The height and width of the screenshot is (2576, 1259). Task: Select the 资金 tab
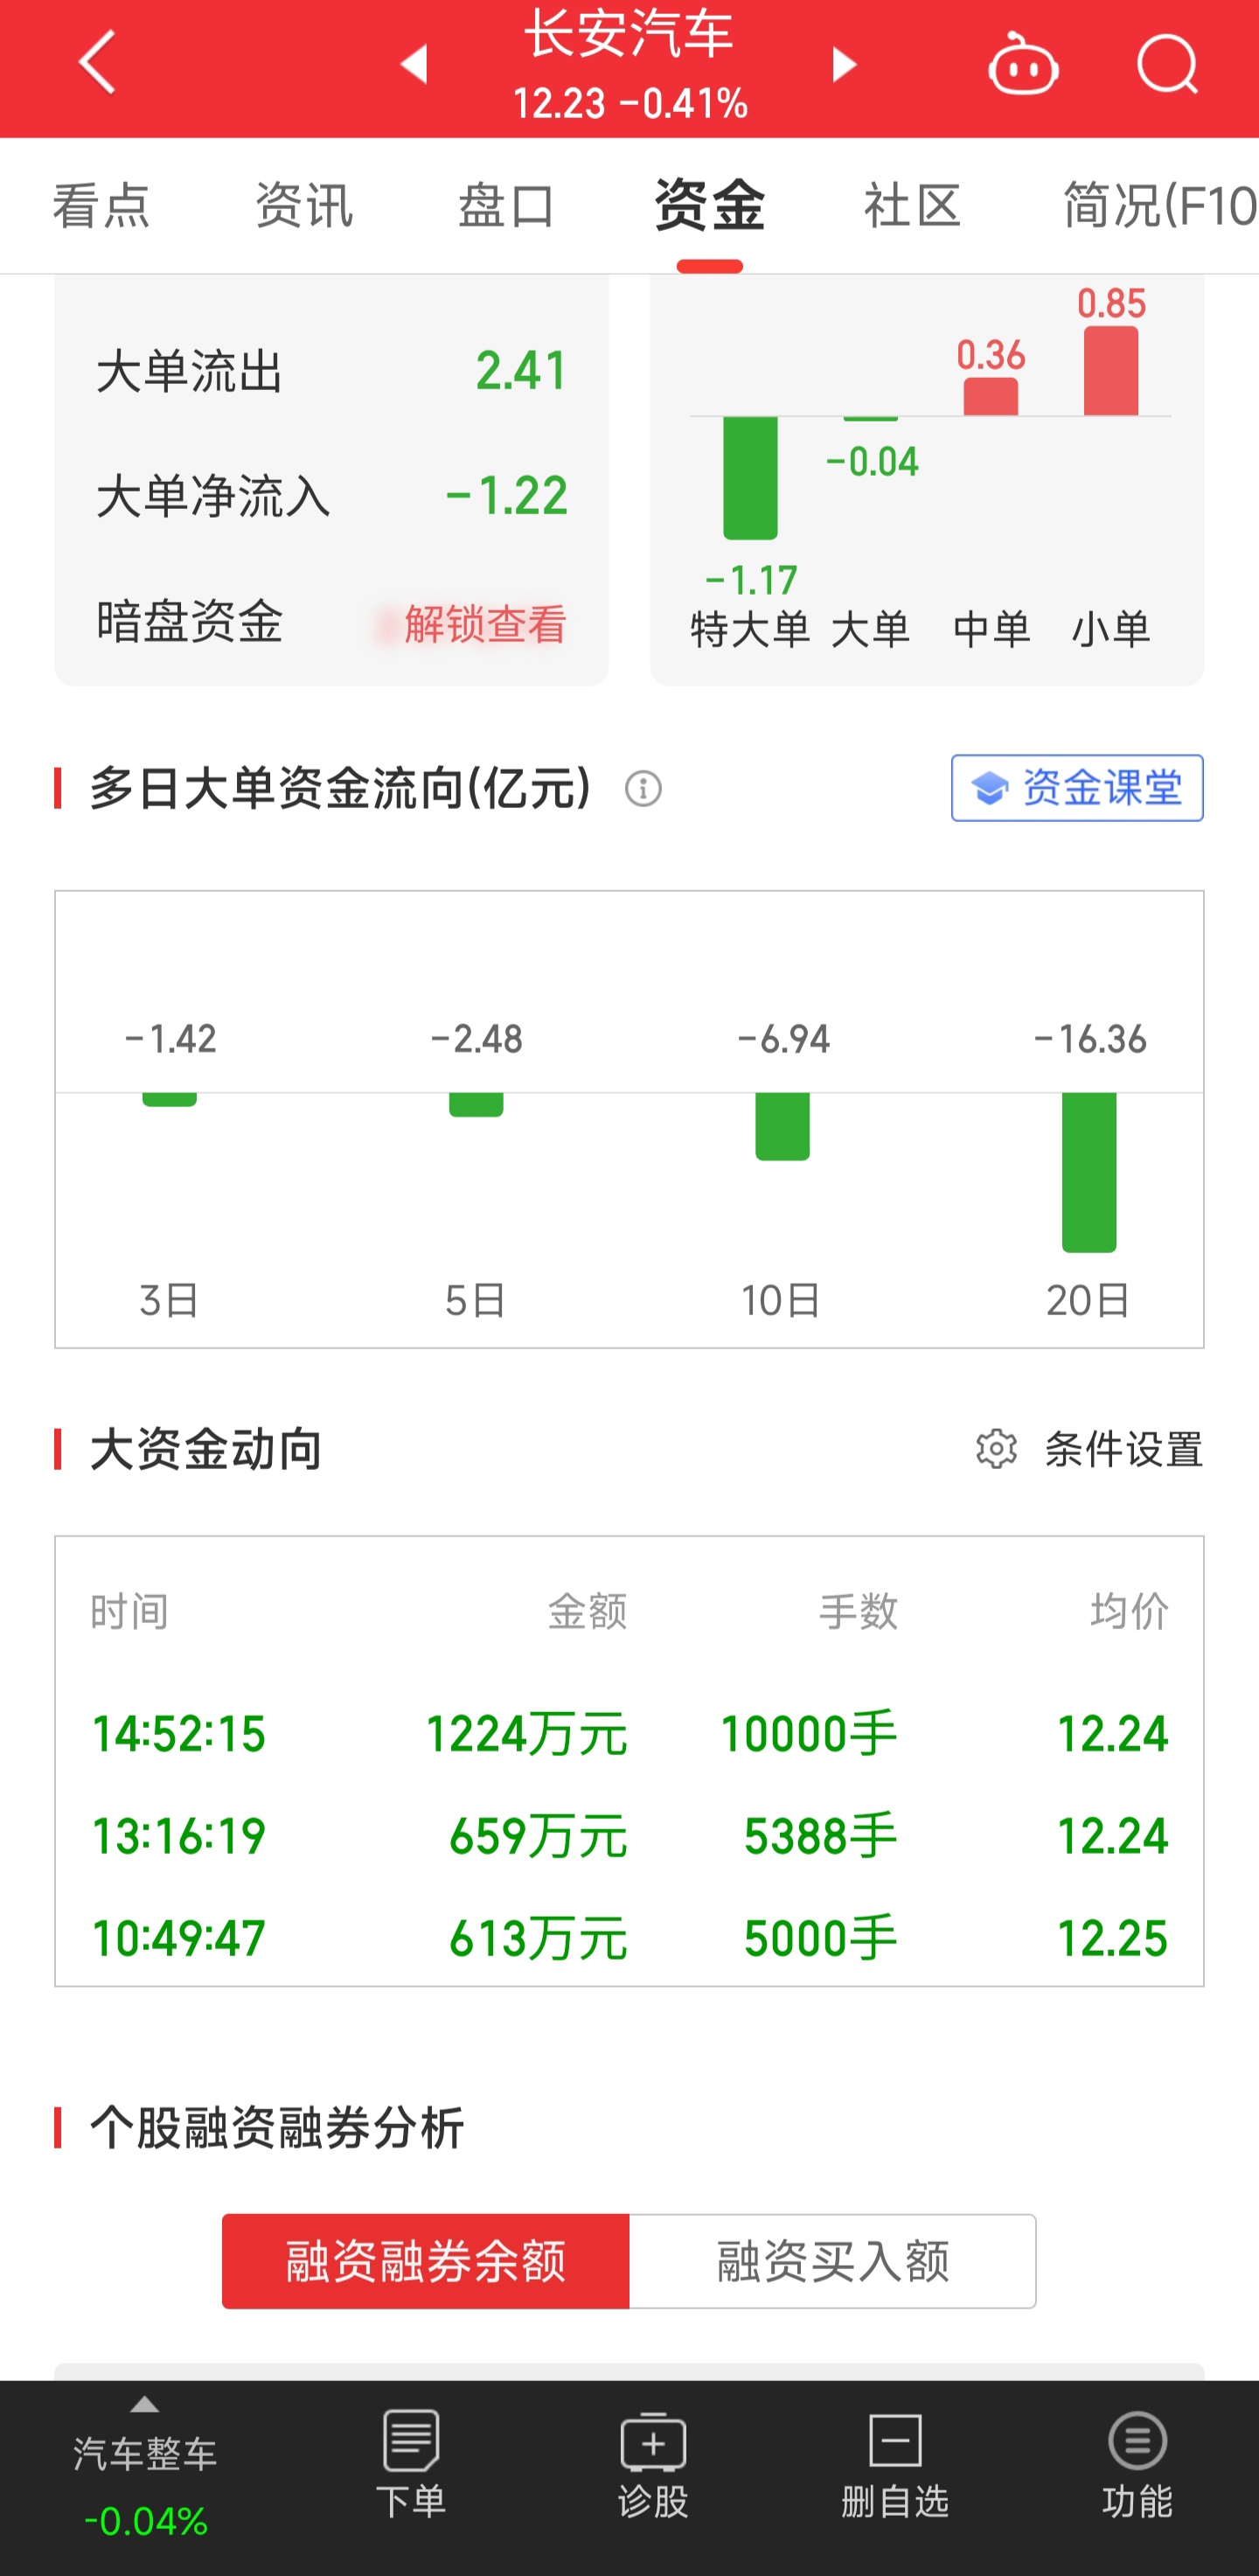click(x=709, y=206)
